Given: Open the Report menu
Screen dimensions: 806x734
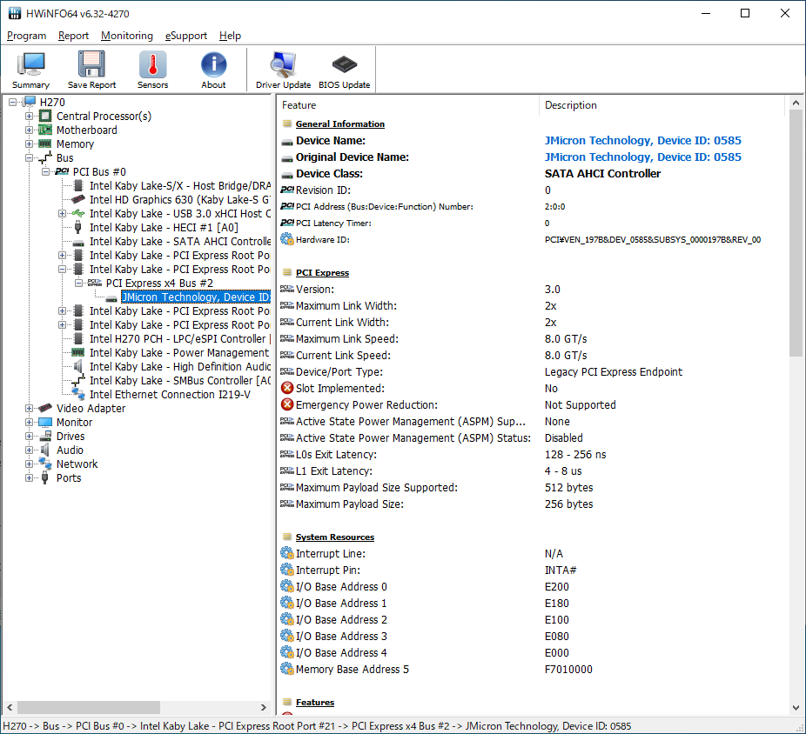Looking at the screenshot, I should (73, 36).
